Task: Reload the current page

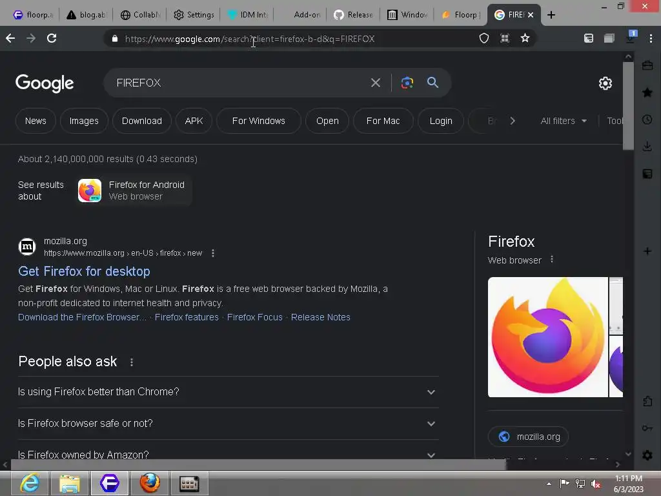Action: pyautogui.click(x=52, y=38)
